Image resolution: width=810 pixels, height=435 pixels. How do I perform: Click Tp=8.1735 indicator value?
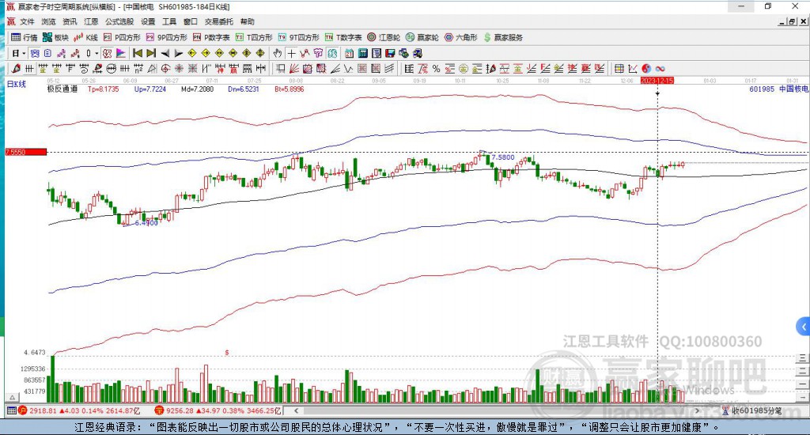click(x=104, y=89)
